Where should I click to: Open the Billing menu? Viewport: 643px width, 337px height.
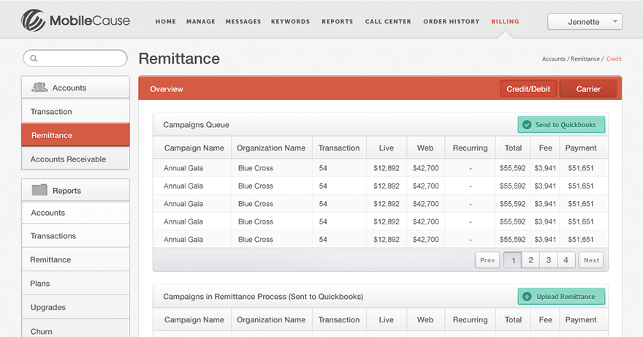point(505,22)
